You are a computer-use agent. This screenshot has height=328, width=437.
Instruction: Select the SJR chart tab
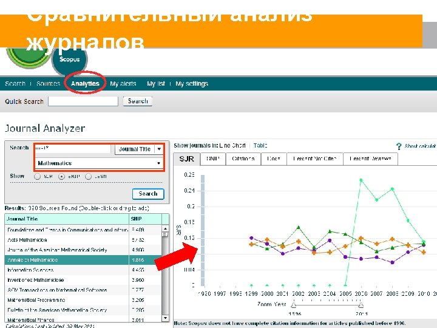point(186,159)
